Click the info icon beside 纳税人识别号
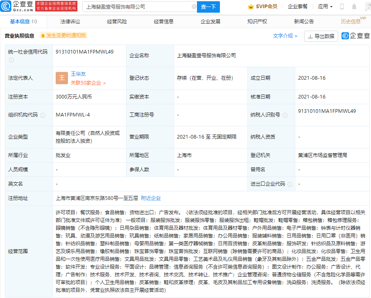 (x=285, y=115)
